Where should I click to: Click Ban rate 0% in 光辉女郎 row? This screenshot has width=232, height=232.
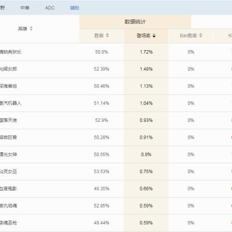191,69
